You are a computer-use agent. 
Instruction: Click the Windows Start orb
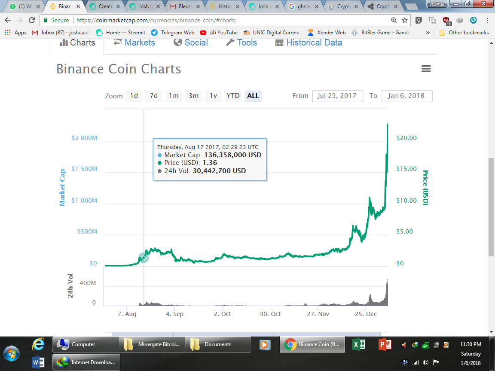coord(12,354)
